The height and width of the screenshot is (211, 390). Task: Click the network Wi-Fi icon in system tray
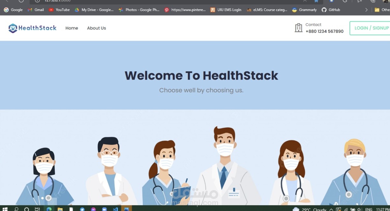click(346, 209)
